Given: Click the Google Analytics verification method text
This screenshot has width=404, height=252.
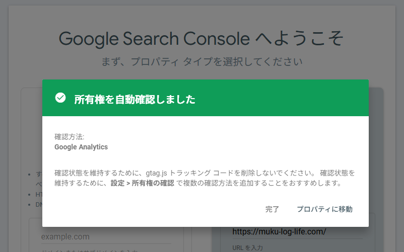Looking at the screenshot, I should click(81, 147).
